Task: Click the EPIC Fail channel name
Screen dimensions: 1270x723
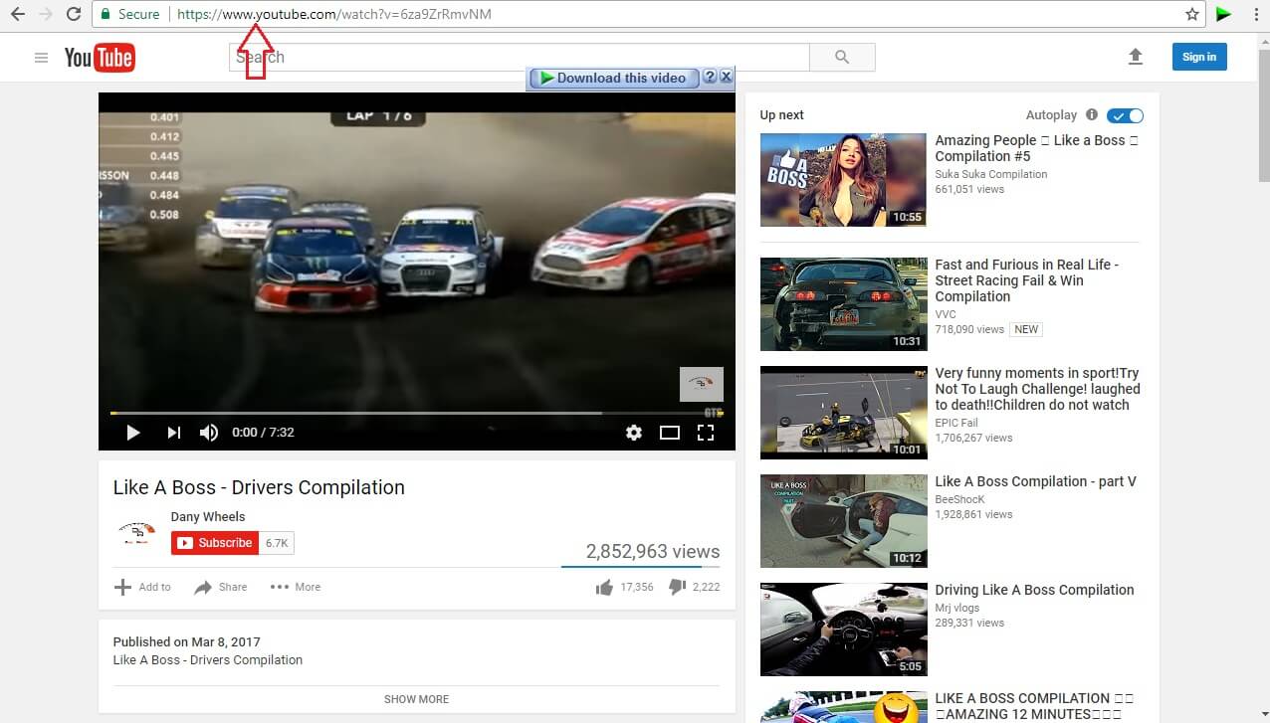Action: coord(958,423)
